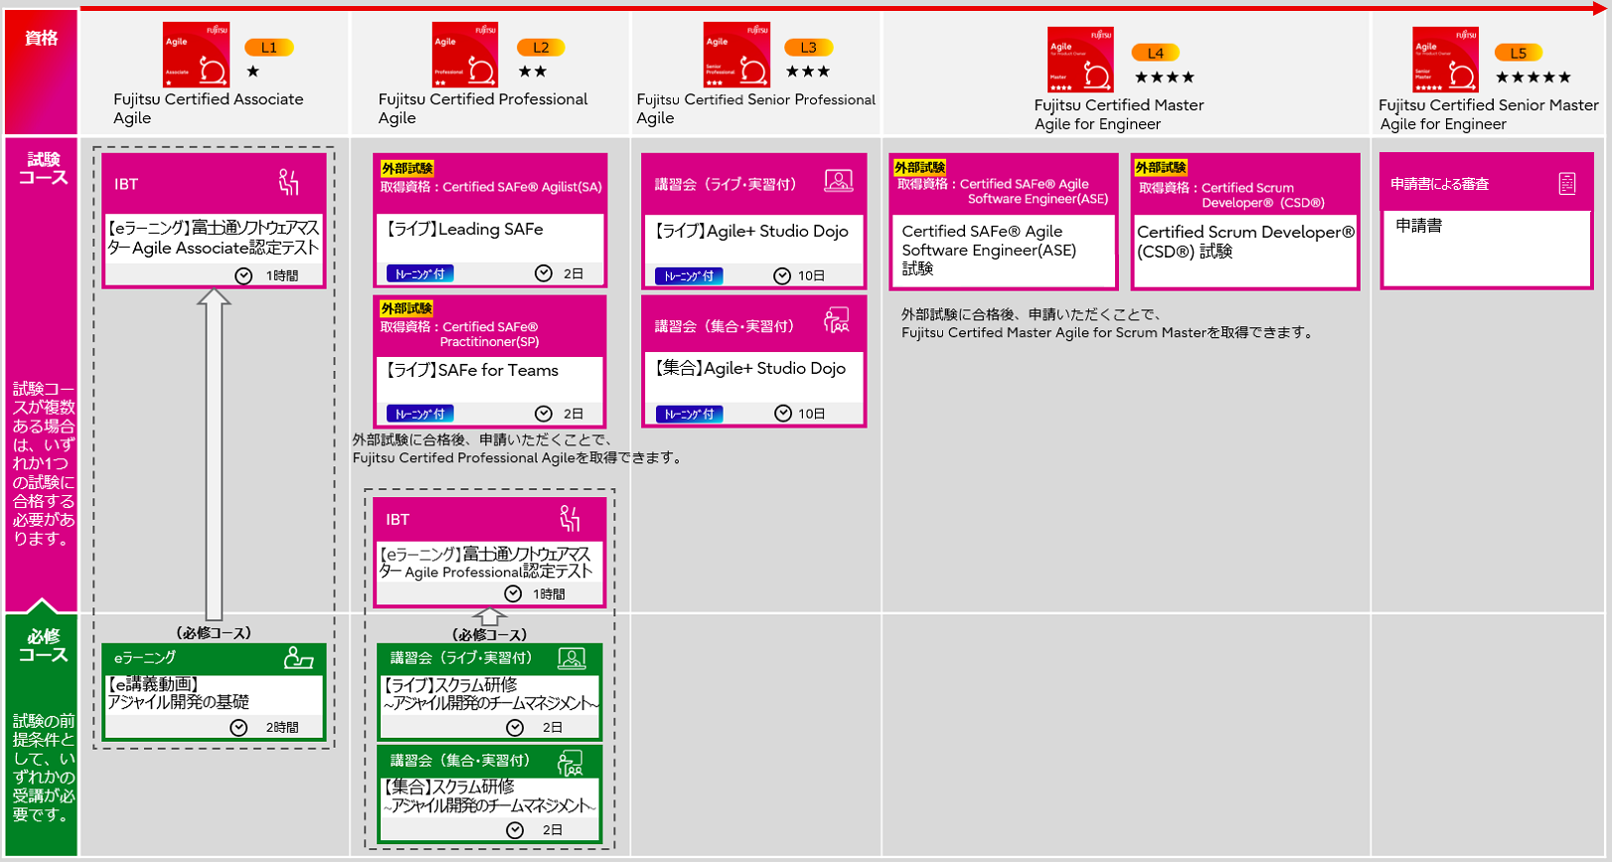Click the orange L4 level pill
1612x862 pixels.
point(1156,53)
